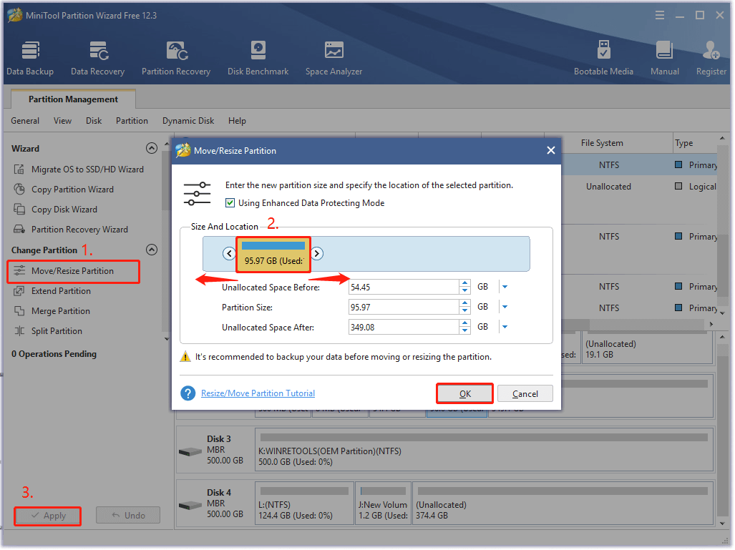The width and height of the screenshot is (735, 550).
Task: Click the Copy Disk Wizard icon
Action: coord(19,209)
